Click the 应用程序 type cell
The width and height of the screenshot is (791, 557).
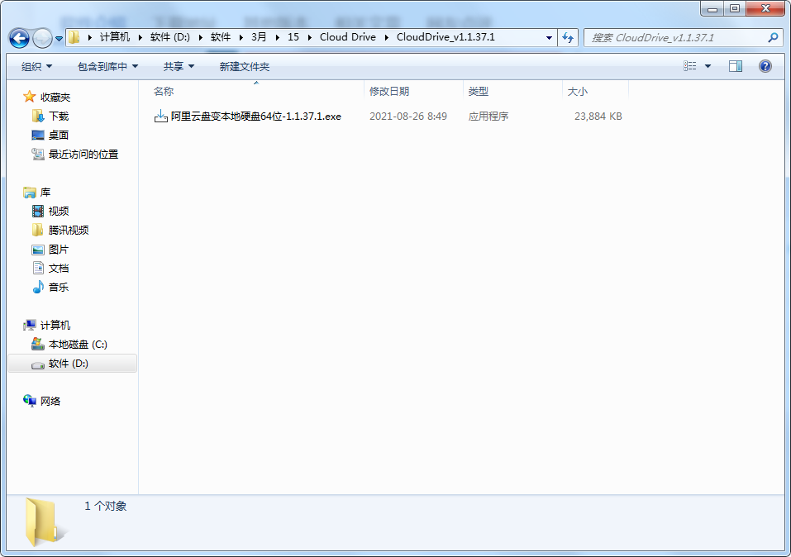(x=488, y=116)
